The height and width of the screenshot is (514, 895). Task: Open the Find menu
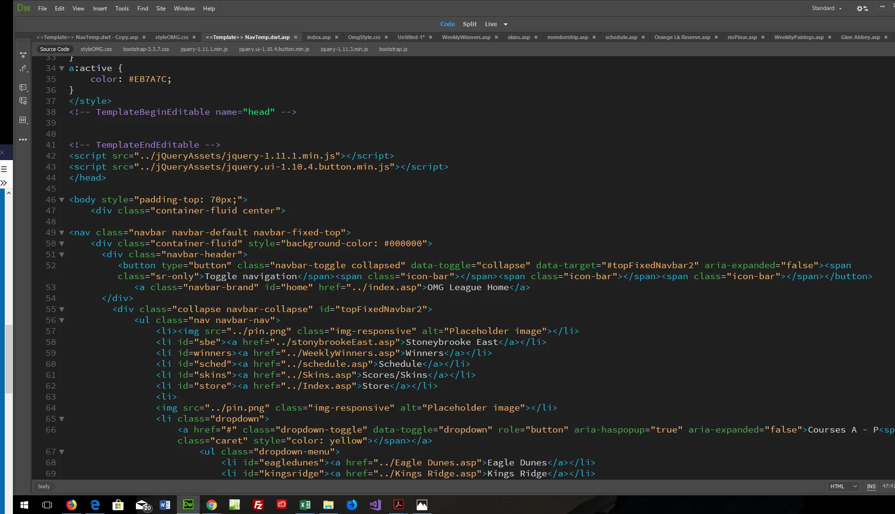pos(143,9)
